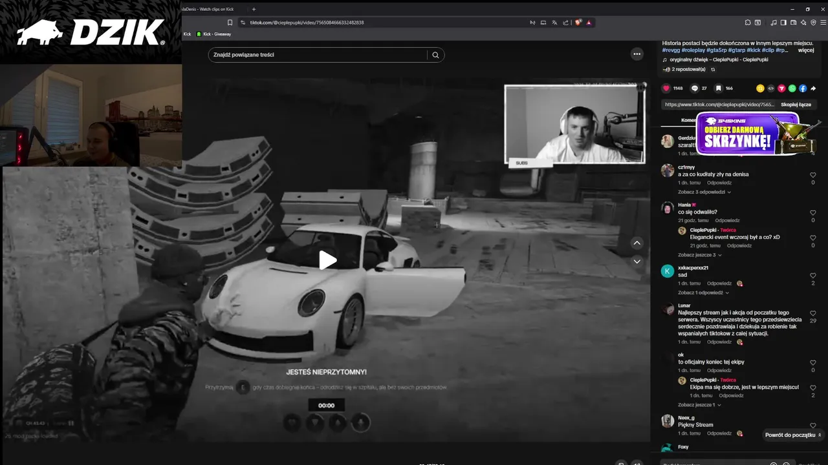Click the embed code share icon
Viewport: 828px width, 465px height.
771,88
